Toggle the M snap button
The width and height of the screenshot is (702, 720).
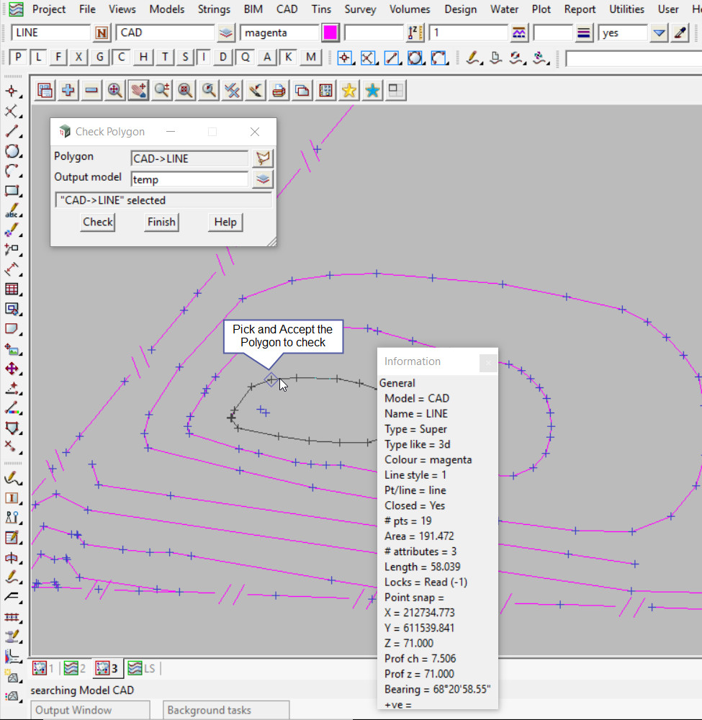(310, 58)
